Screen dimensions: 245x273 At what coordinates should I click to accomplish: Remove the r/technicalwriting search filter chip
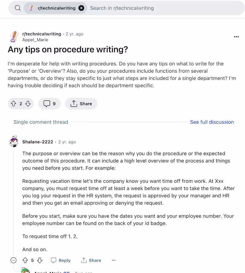(x=81, y=8)
